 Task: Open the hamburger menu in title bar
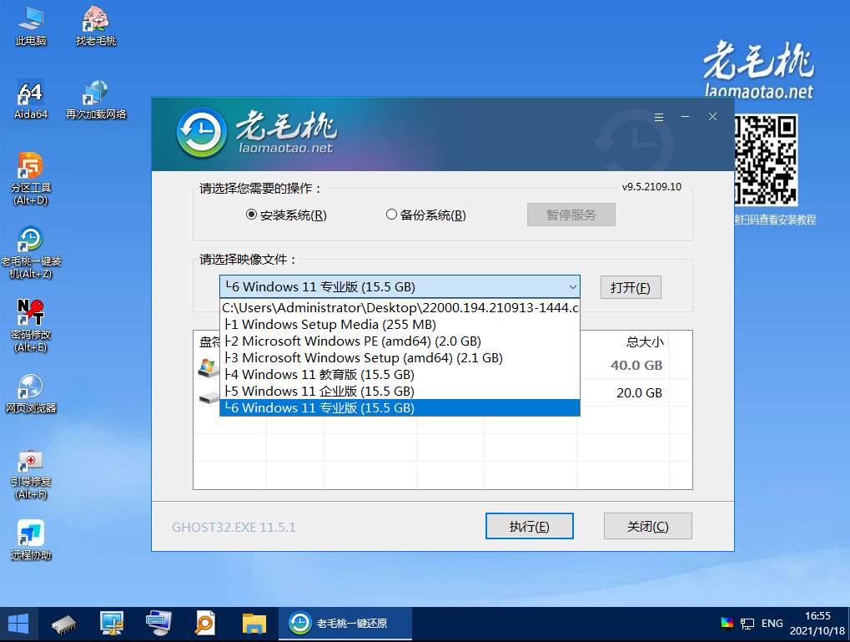click(x=659, y=117)
